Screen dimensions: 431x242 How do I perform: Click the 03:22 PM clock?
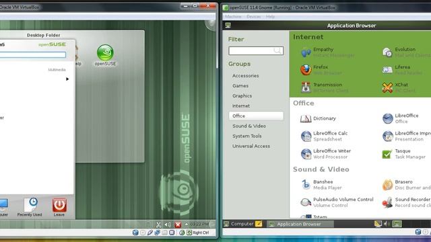pos(199,225)
